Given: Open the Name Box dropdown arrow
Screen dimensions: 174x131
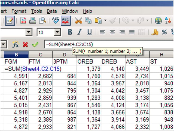Looking at the screenshot, I should click(x=4, y=44).
